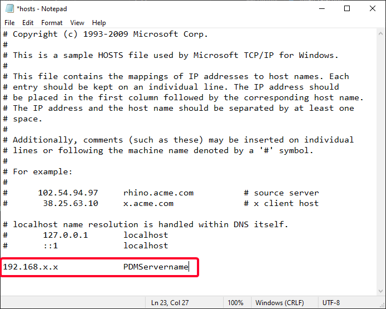Maximize the hosts Notepad window
Viewport: 386px width, 309px height.
coord(347,8)
